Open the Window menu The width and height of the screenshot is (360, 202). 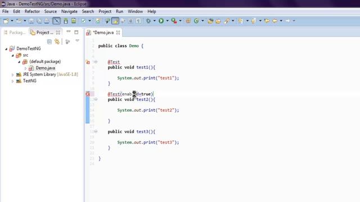(x=136, y=11)
